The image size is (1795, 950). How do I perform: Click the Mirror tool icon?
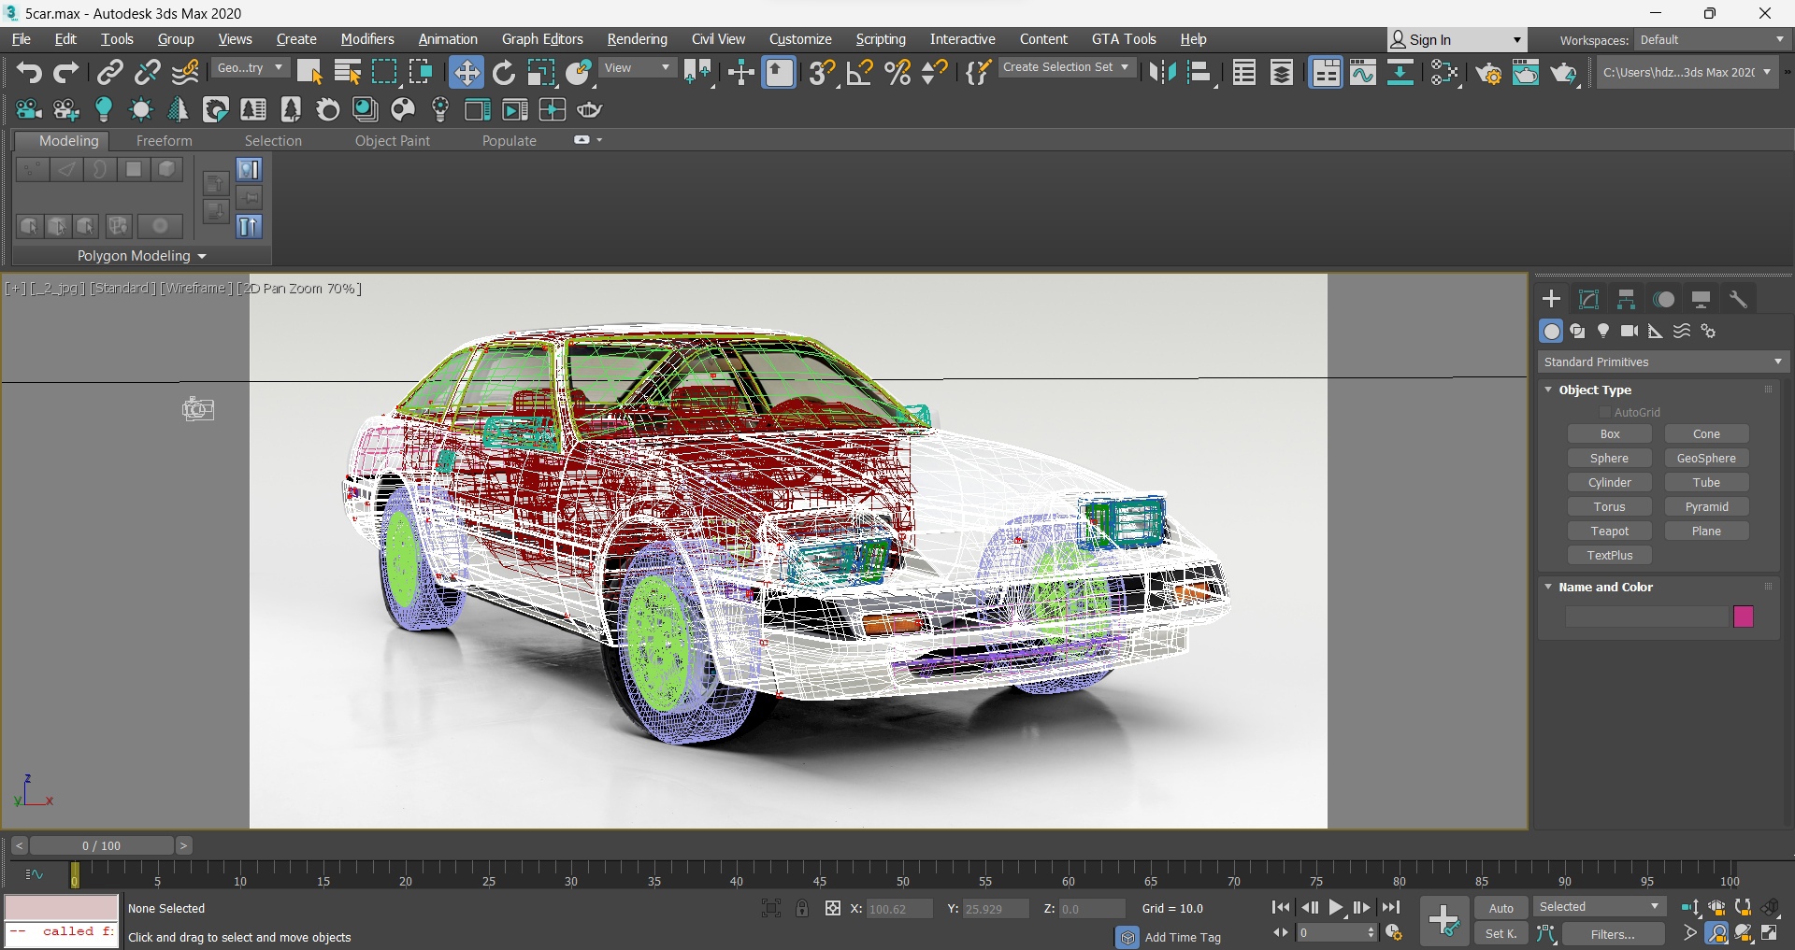(x=1162, y=73)
